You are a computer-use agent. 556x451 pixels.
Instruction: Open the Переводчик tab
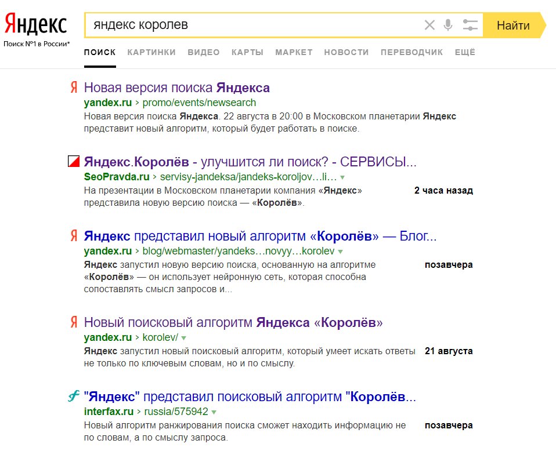coord(411,52)
